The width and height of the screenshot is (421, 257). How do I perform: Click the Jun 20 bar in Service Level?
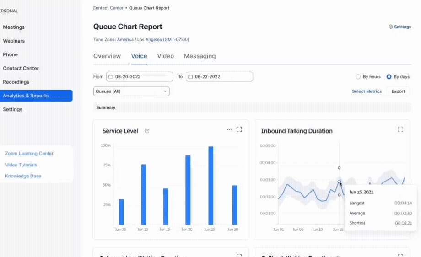point(188,190)
